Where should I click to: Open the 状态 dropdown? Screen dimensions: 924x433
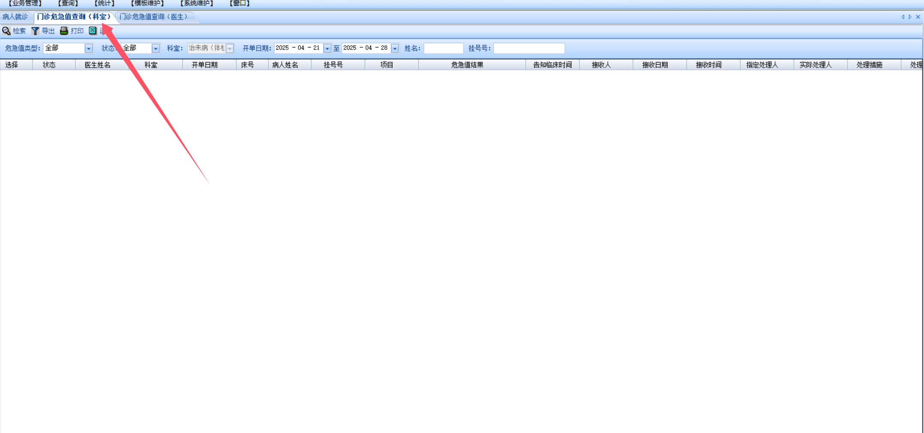pyautogui.click(x=156, y=48)
